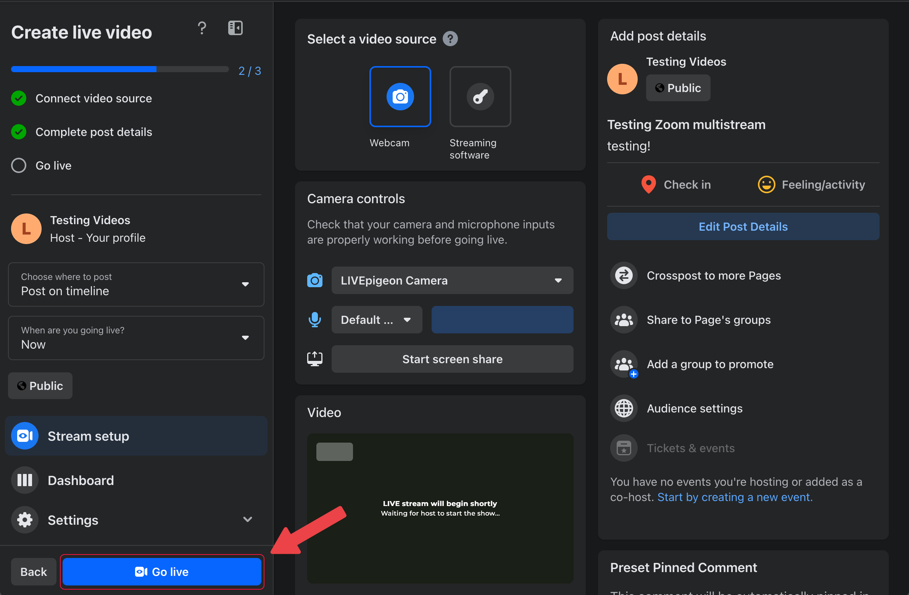The image size is (909, 595).
Task: Open help beside Select a video source
Action: [x=450, y=39]
